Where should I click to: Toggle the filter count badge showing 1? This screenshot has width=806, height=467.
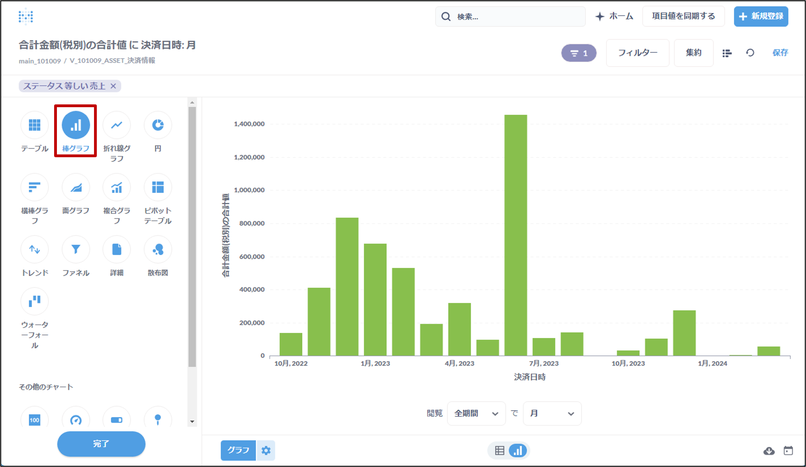579,53
